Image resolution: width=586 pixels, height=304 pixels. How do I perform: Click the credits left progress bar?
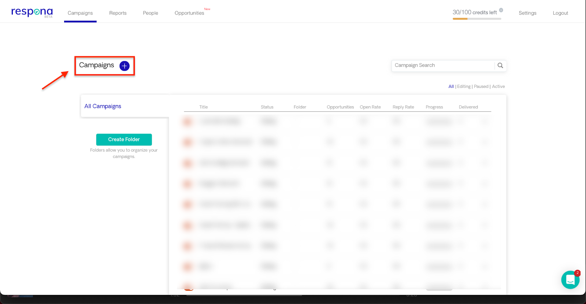pyautogui.click(x=477, y=19)
